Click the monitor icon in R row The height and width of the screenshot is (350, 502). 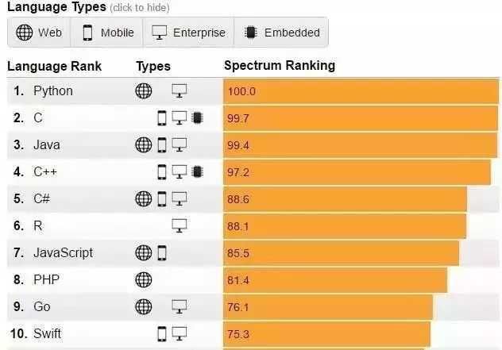[180, 225]
